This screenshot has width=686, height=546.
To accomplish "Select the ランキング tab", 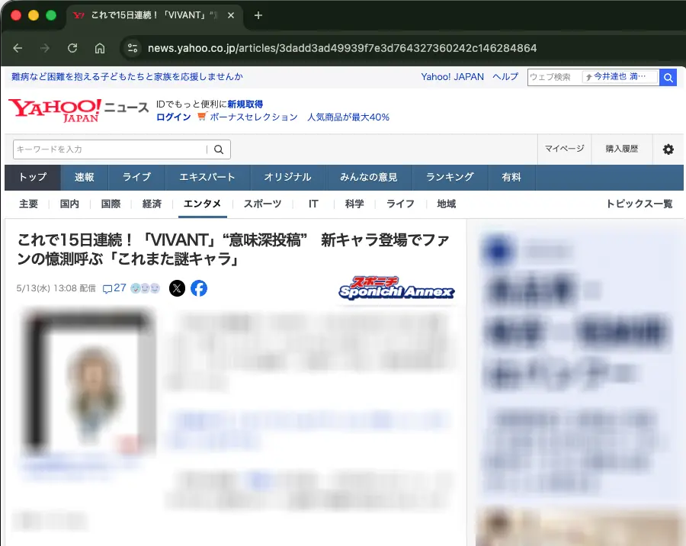I will (450, 178).
